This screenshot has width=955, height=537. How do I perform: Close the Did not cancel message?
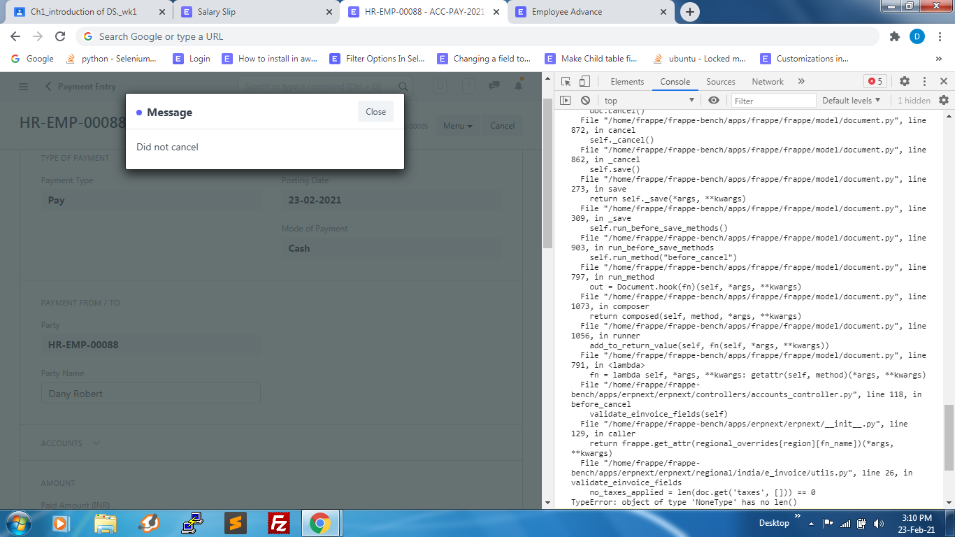click(375, 111)
